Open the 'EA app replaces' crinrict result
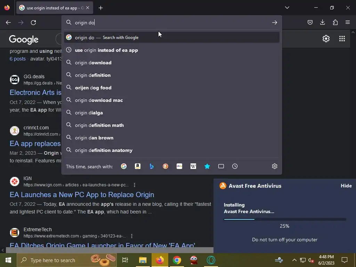356x267 pixels. [35, 144]
